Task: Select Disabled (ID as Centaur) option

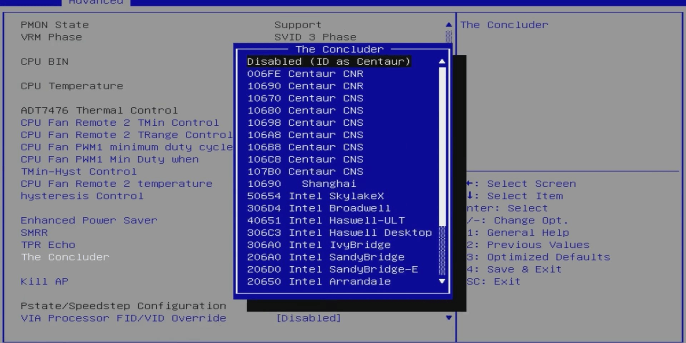Action: tap(328, 61)
